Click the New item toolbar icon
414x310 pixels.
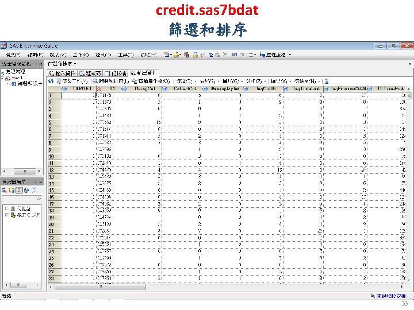(167, 55)
